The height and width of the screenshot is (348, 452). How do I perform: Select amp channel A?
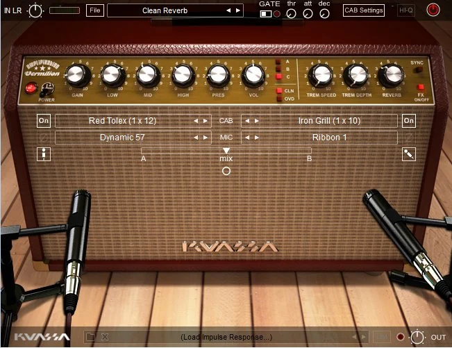pyautogui.click(x=278, y=61)
